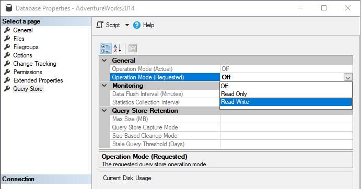Open the Extended Properties page
Screen dimensions: 362x189
[x=38, y=80]
